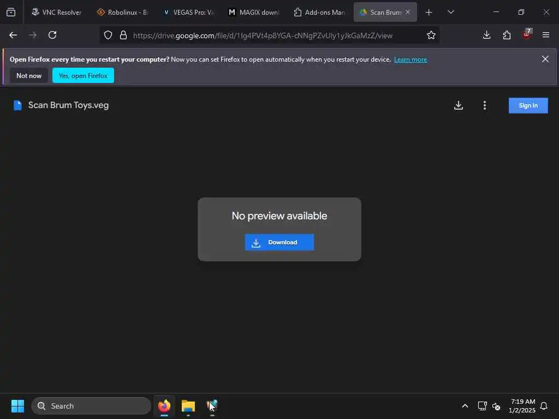Click the taskbar Search box
This screenshot has width=559, height=419.
tap(91, 406)
